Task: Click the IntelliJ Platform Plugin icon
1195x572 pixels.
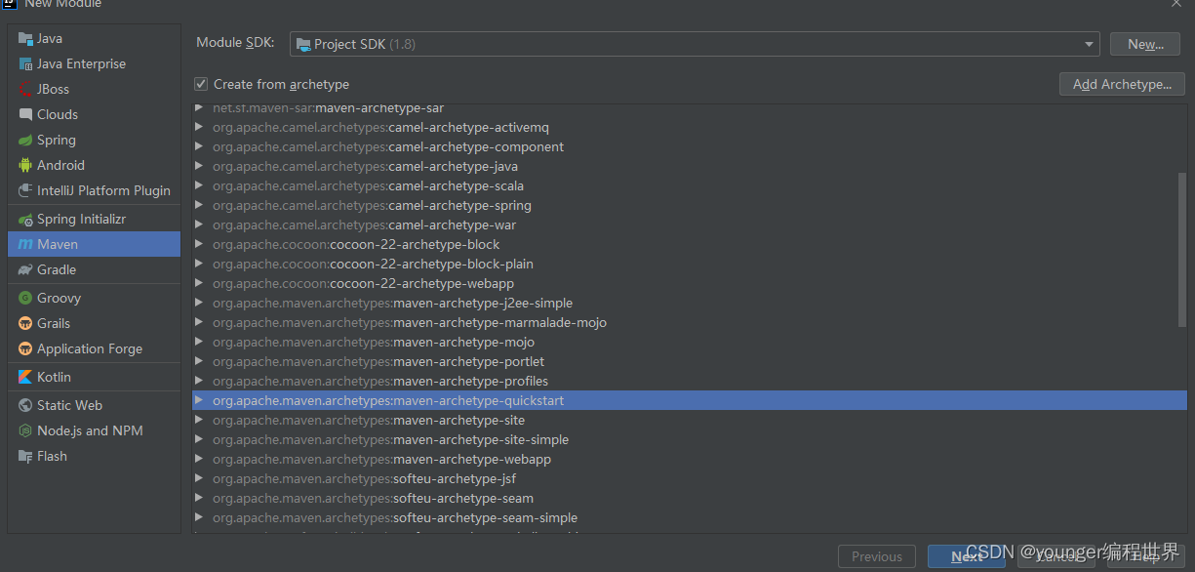Action: click(x=25, y=191)
